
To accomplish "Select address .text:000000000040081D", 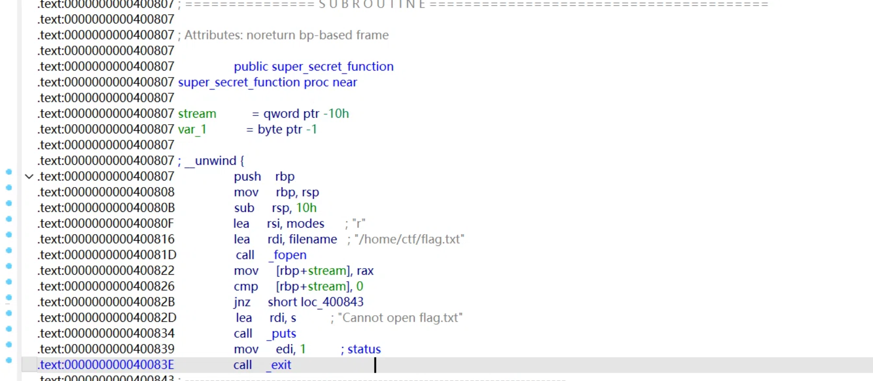I will [107, 255].
